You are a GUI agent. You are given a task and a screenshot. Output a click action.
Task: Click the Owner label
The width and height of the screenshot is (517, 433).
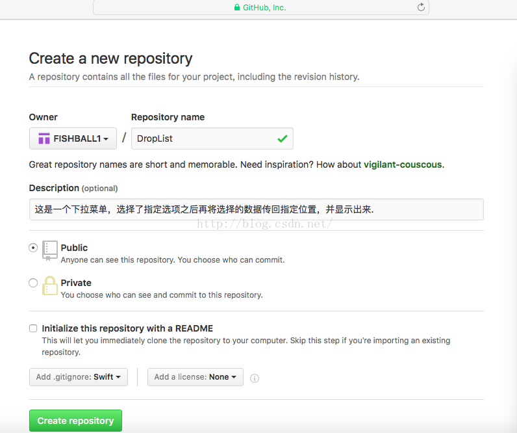(44, 117)
